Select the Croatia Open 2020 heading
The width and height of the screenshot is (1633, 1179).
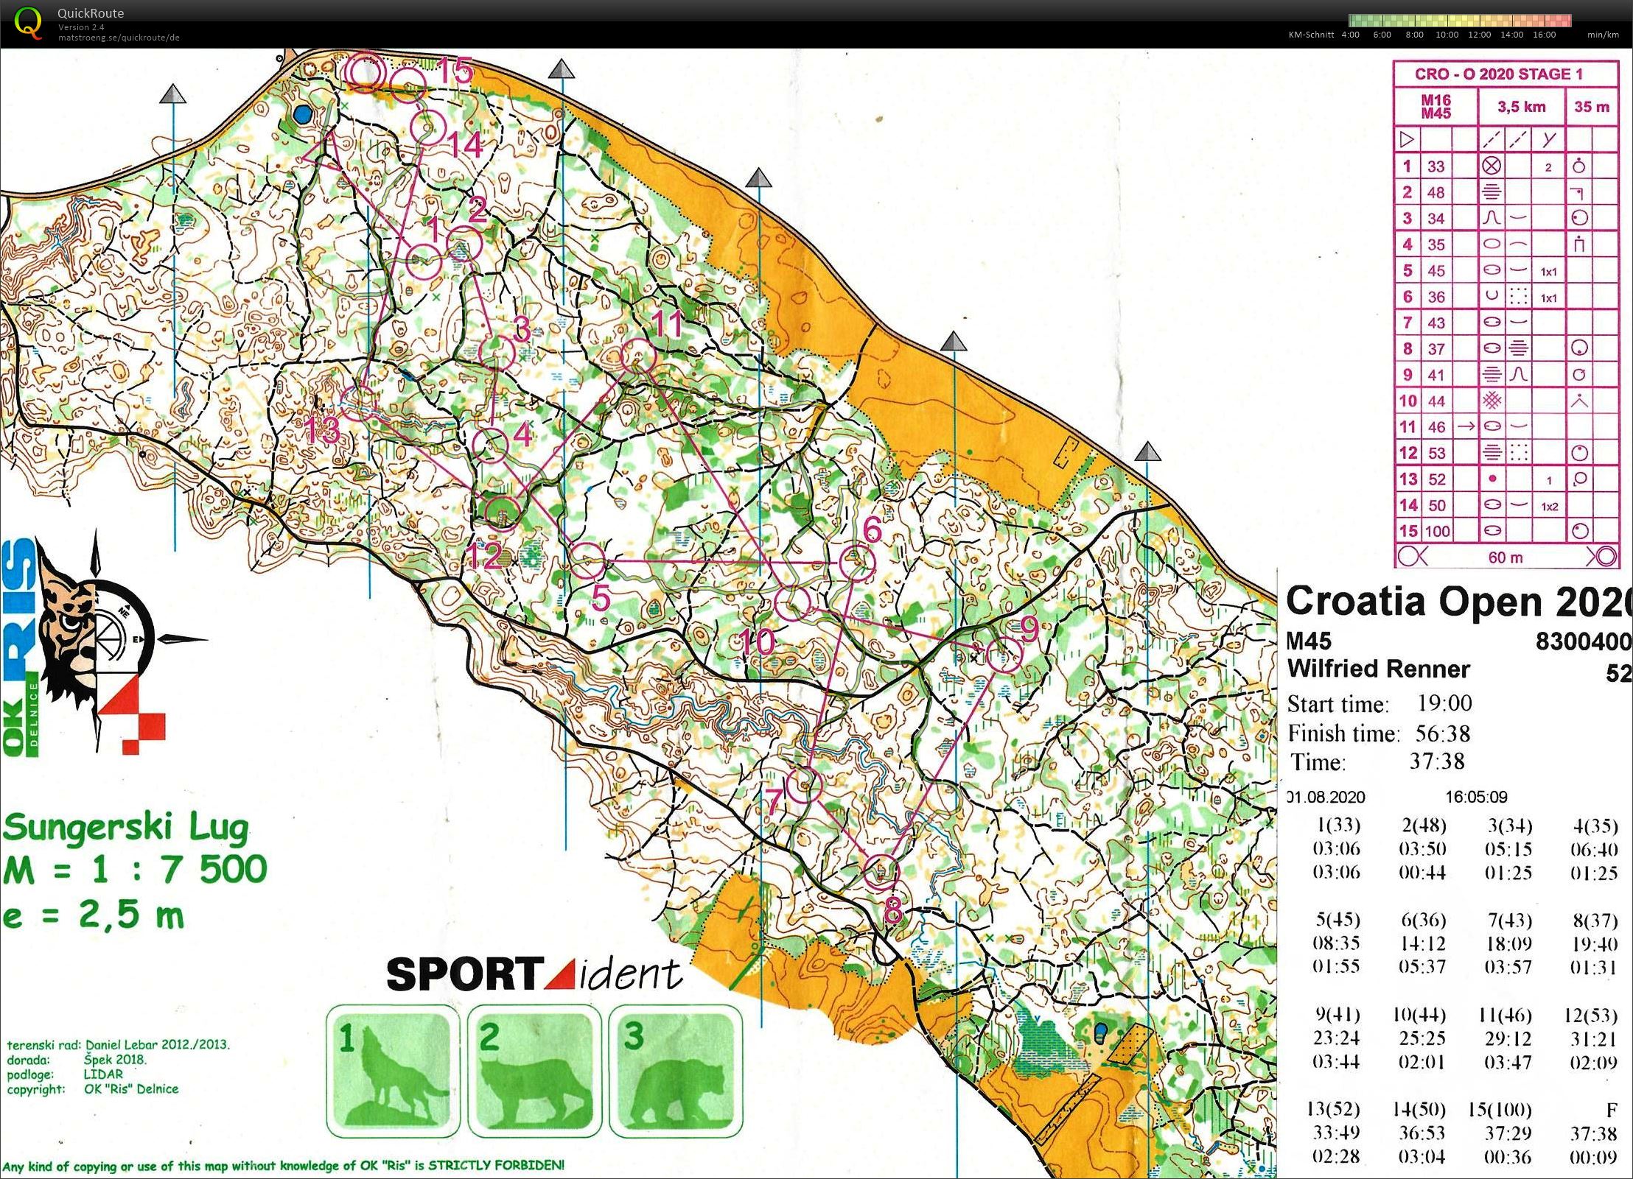click(1458, 601)
